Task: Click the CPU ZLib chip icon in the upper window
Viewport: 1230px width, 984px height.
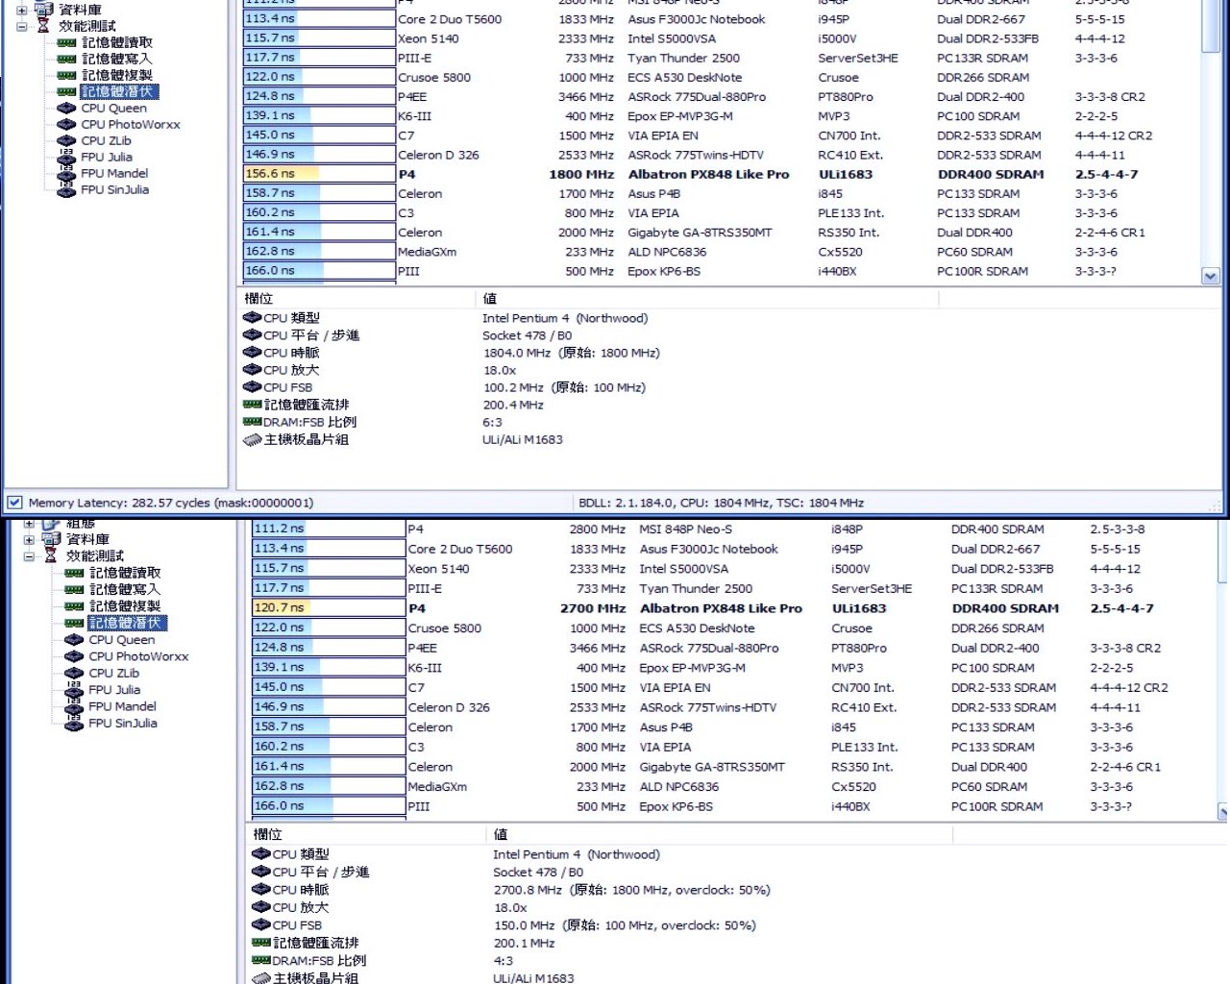Action: click(66, 140)
